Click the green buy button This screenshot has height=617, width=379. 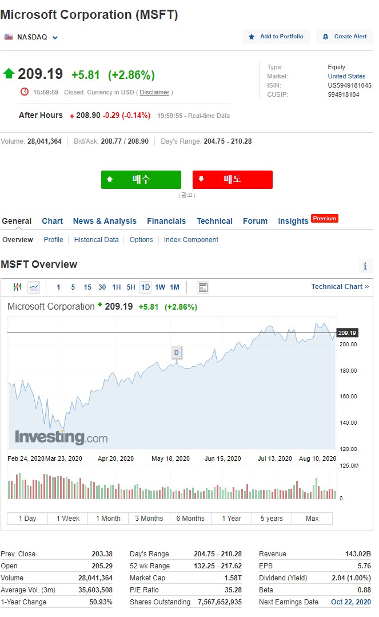pyautogui.click(x=141, y=180)
